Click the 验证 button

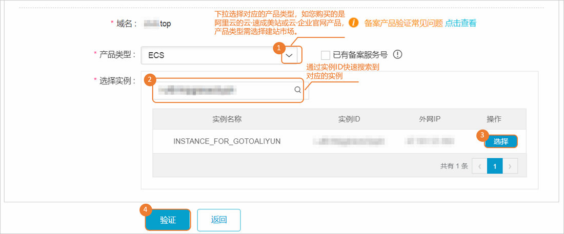(x=168, y=220)
